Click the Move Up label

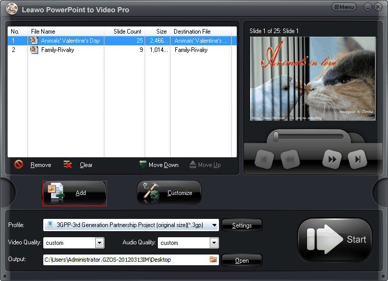(209, 165)
